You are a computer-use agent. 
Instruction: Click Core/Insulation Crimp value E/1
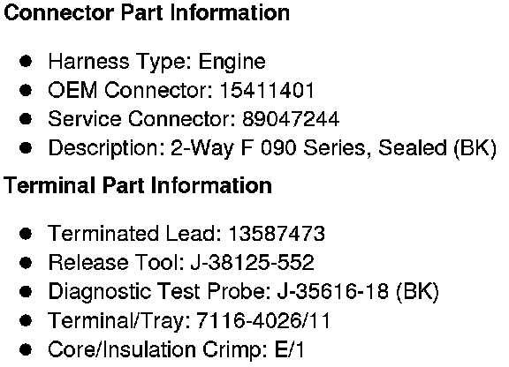(x=290, y=349)
